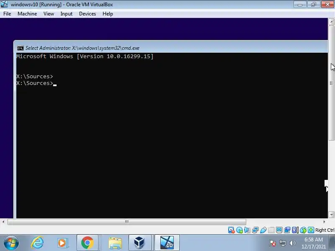
Task: Click the network adapters status icon
Action: [x=255, y=230]
